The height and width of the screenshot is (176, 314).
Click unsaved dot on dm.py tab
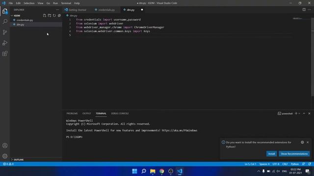[142, 10]
